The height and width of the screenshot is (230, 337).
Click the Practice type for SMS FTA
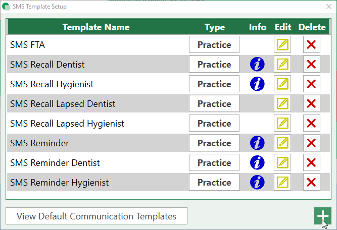(214, 44)
